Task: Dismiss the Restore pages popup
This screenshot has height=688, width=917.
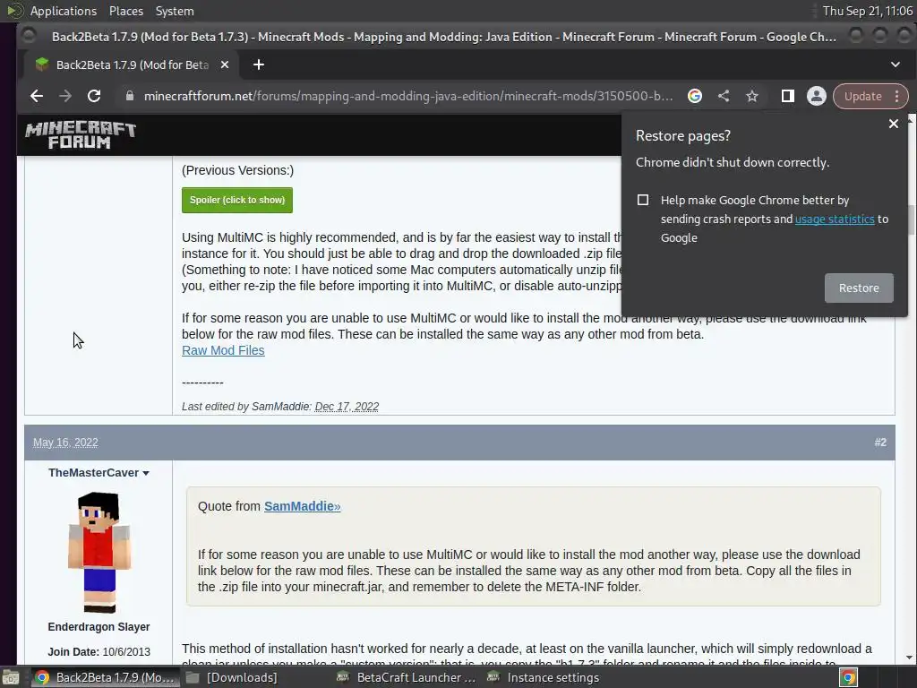Action: 894,124
